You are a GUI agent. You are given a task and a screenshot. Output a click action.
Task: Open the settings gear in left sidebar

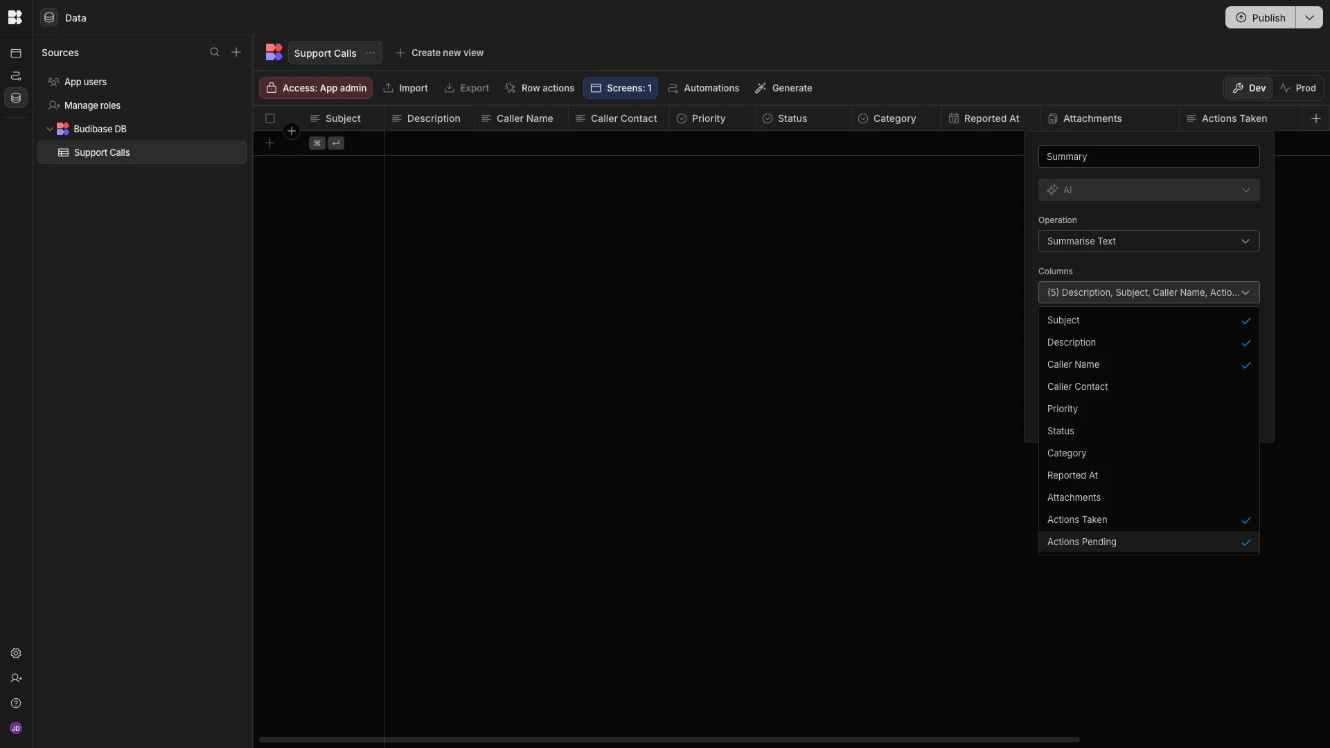[16, 654]
